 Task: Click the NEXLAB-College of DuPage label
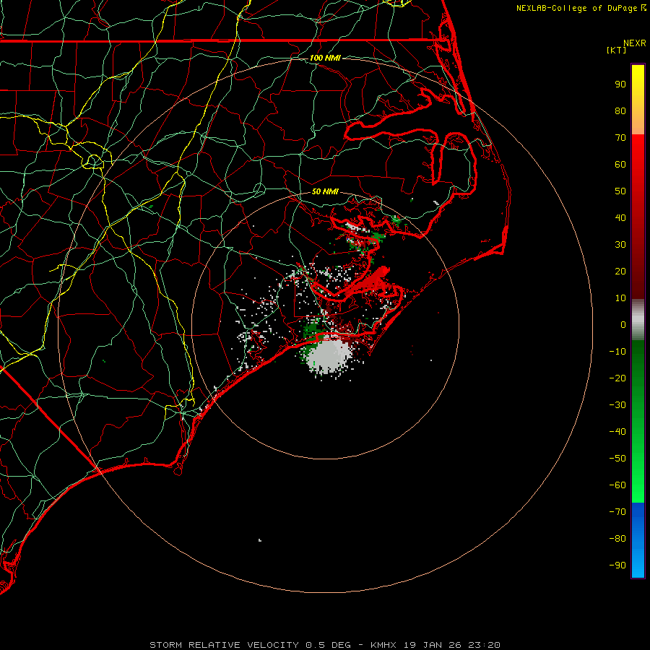(x=578, y=8)
